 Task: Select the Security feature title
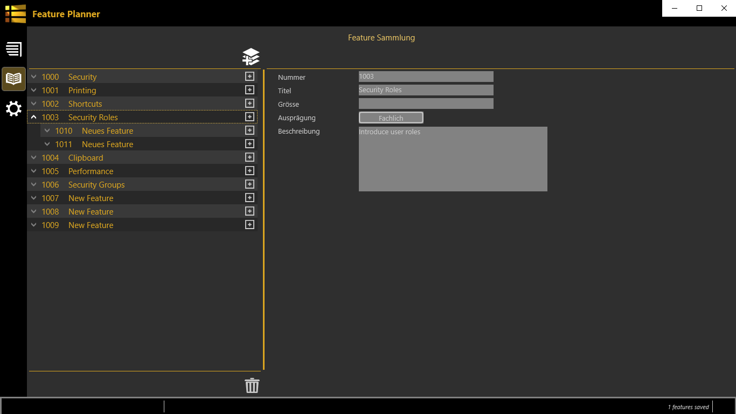[82, 77]
